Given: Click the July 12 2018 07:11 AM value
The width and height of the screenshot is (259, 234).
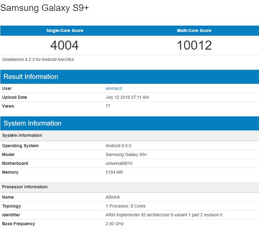Looking at the screenshot, I should pyautogui.click(x=127, y=97).
